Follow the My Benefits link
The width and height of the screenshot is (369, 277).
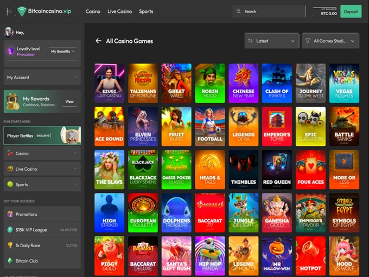click(x=62, y=51)
